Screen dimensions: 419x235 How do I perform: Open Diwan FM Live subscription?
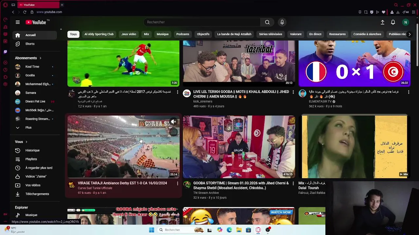[35, 102]
